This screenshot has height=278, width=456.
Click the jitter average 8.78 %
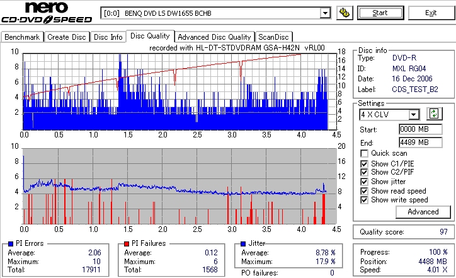click(x=326, y=253)
